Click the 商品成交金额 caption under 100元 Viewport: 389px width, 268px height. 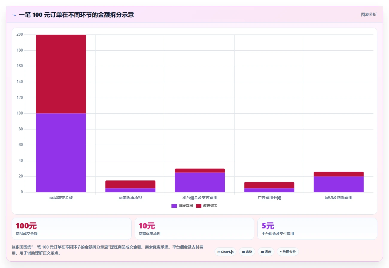(x=27, y=234)
